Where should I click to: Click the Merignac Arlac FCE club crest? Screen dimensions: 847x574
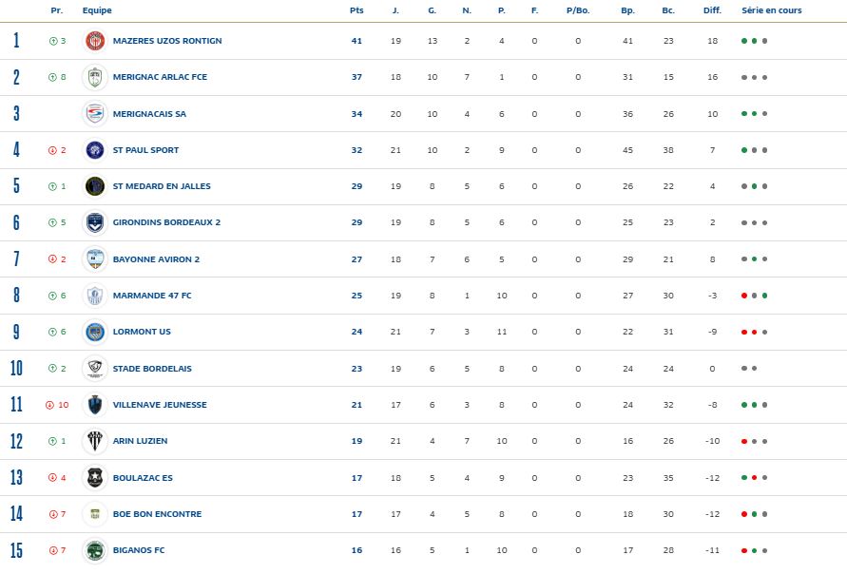point(94,77)
